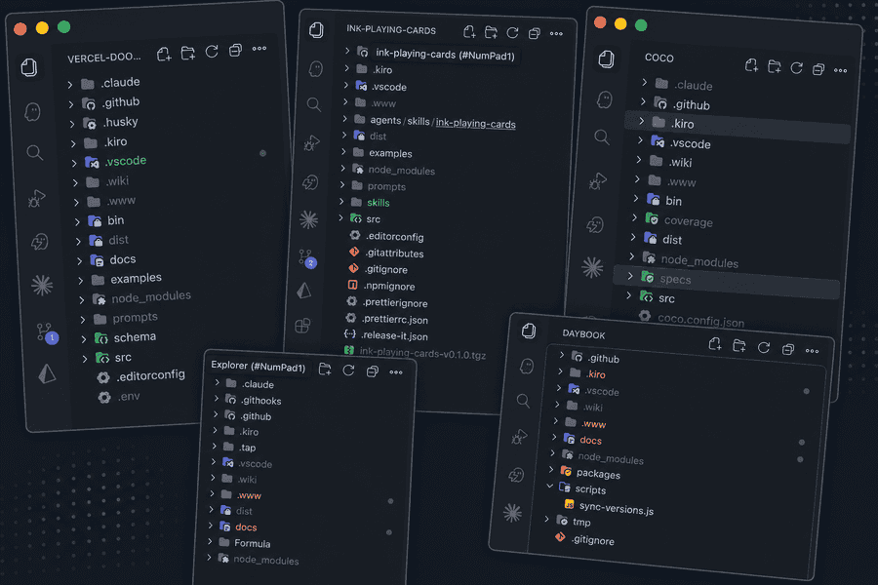Open Extensions icon in INK-PLAYING-CARDS activity bar
This screenshot has width=878, height=585.
303,326
